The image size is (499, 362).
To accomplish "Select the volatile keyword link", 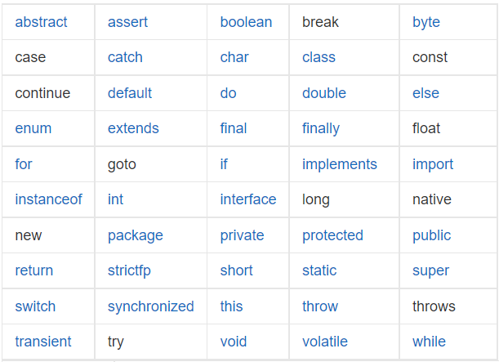I will tap(324, 342).
